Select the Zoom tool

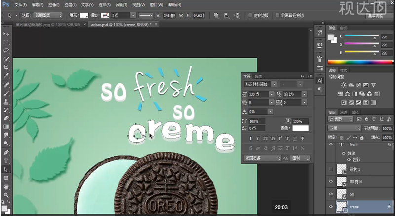(x=6, y=195)
